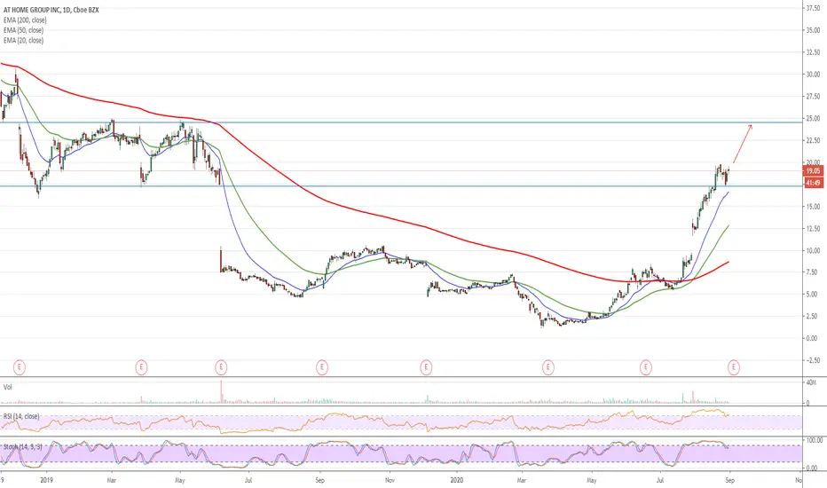
Task: Click the RSI (14, close) indicator label
Action: [x=21, y=416]
